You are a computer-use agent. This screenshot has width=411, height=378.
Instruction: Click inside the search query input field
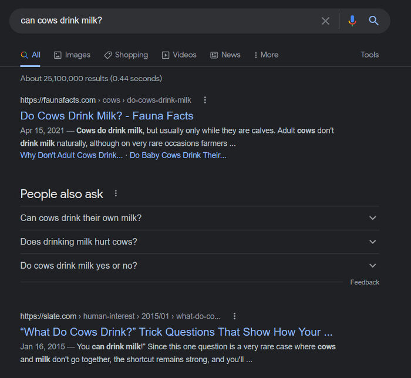click(x=164, y=21)
